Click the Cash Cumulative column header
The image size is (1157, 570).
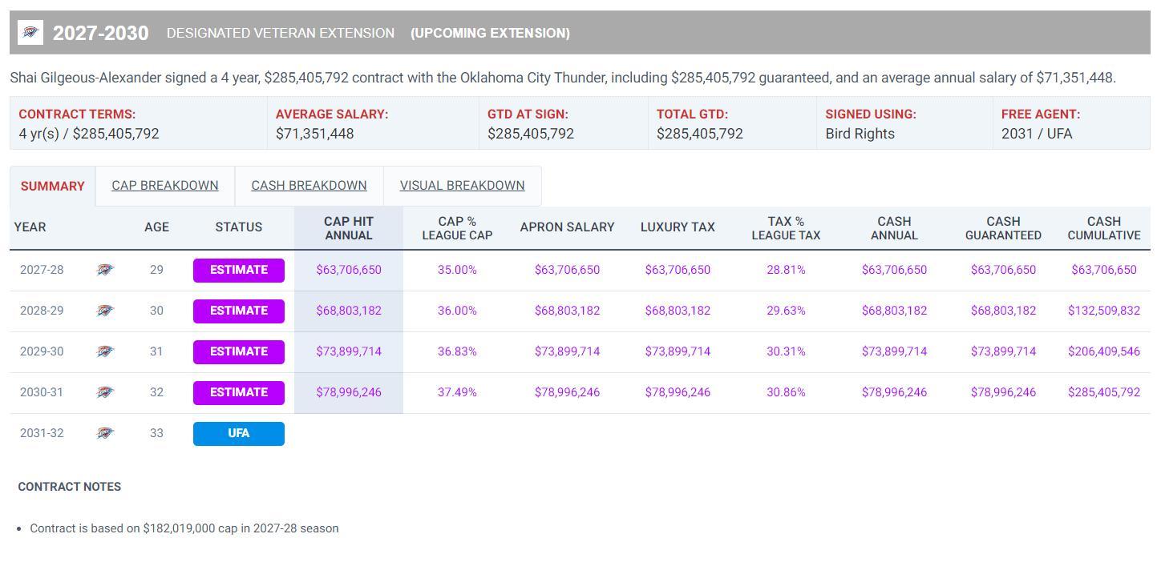coord(1103,228)
